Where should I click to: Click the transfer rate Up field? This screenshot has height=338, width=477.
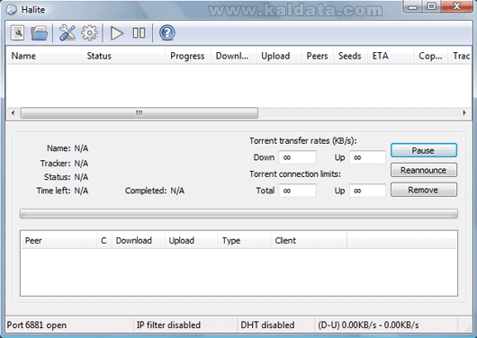tap(367, 157)
